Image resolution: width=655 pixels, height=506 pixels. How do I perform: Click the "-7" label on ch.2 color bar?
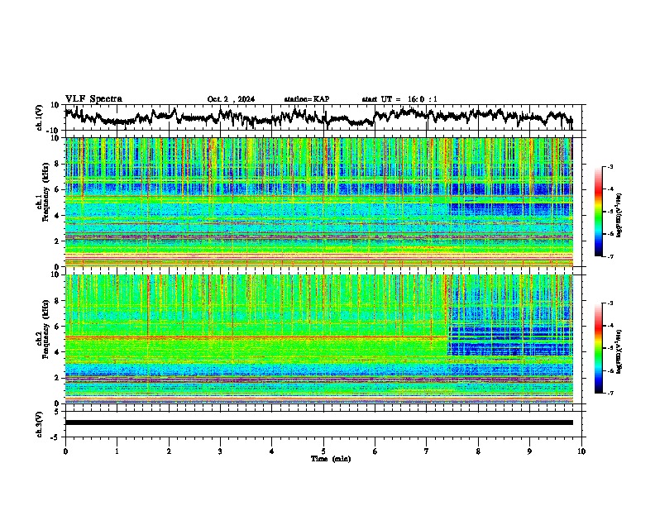610,394
